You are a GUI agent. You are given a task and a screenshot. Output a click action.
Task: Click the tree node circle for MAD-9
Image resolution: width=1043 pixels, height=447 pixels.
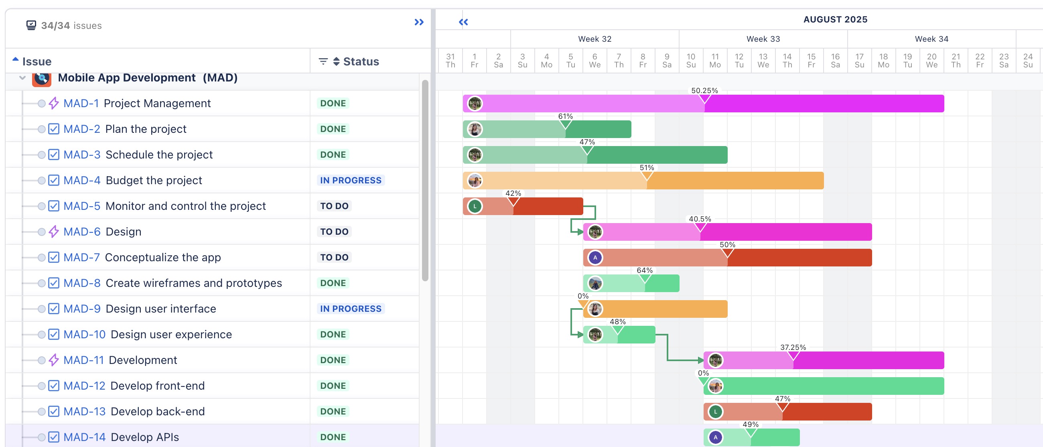[41, 309]
